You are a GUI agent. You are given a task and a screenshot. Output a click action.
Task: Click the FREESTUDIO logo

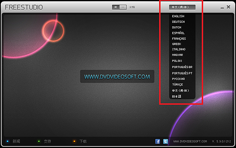[24, 7]
